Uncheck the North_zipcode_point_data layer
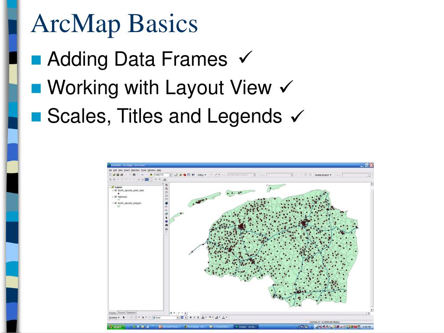444x333 pixels. tap(115, 191)
